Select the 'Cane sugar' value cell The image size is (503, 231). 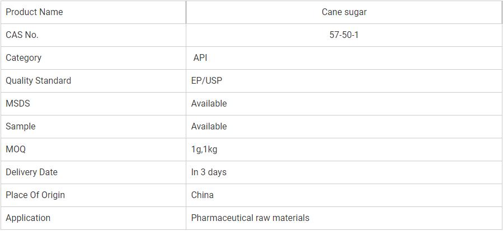[344, 12]
